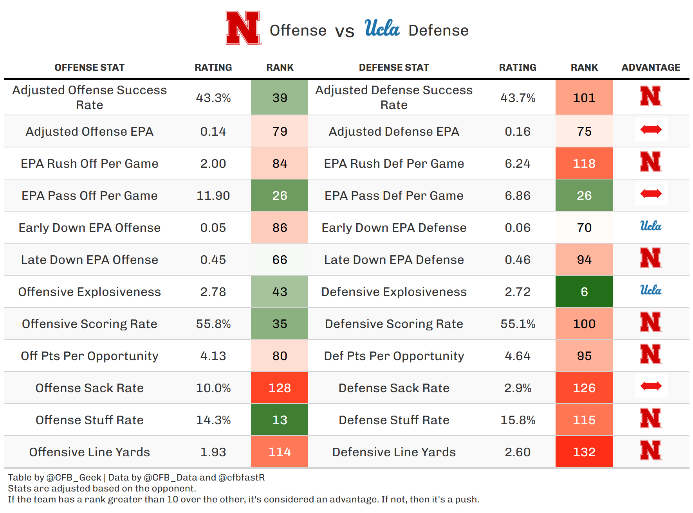Click the UCLA advantage logo in Explosiveness row
The height and width of the screenshot is (513, 693).
[651, 290]
